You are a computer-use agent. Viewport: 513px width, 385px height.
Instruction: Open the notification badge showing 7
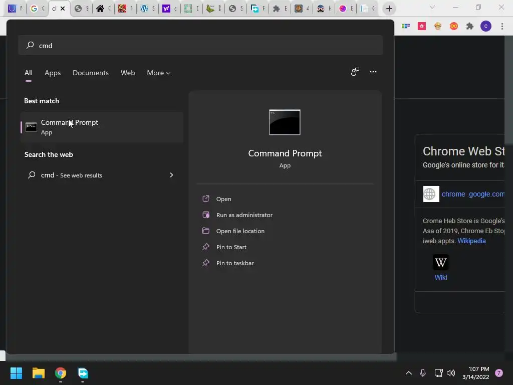499,373
